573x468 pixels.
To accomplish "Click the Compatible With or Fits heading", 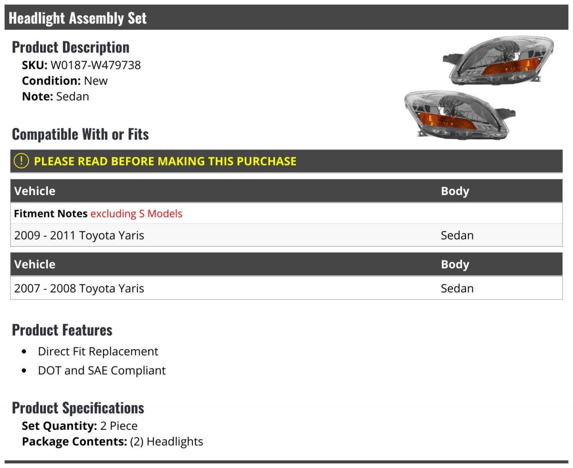I will pos(80,134).
